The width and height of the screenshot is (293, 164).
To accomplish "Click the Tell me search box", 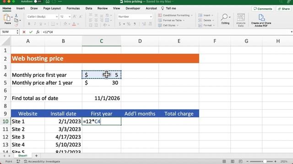I will (x=169, y=8).
